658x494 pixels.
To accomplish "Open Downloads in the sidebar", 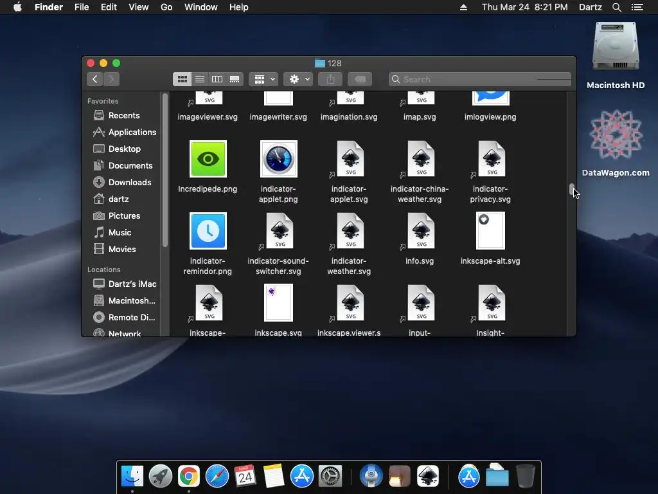I will point(121,182).
